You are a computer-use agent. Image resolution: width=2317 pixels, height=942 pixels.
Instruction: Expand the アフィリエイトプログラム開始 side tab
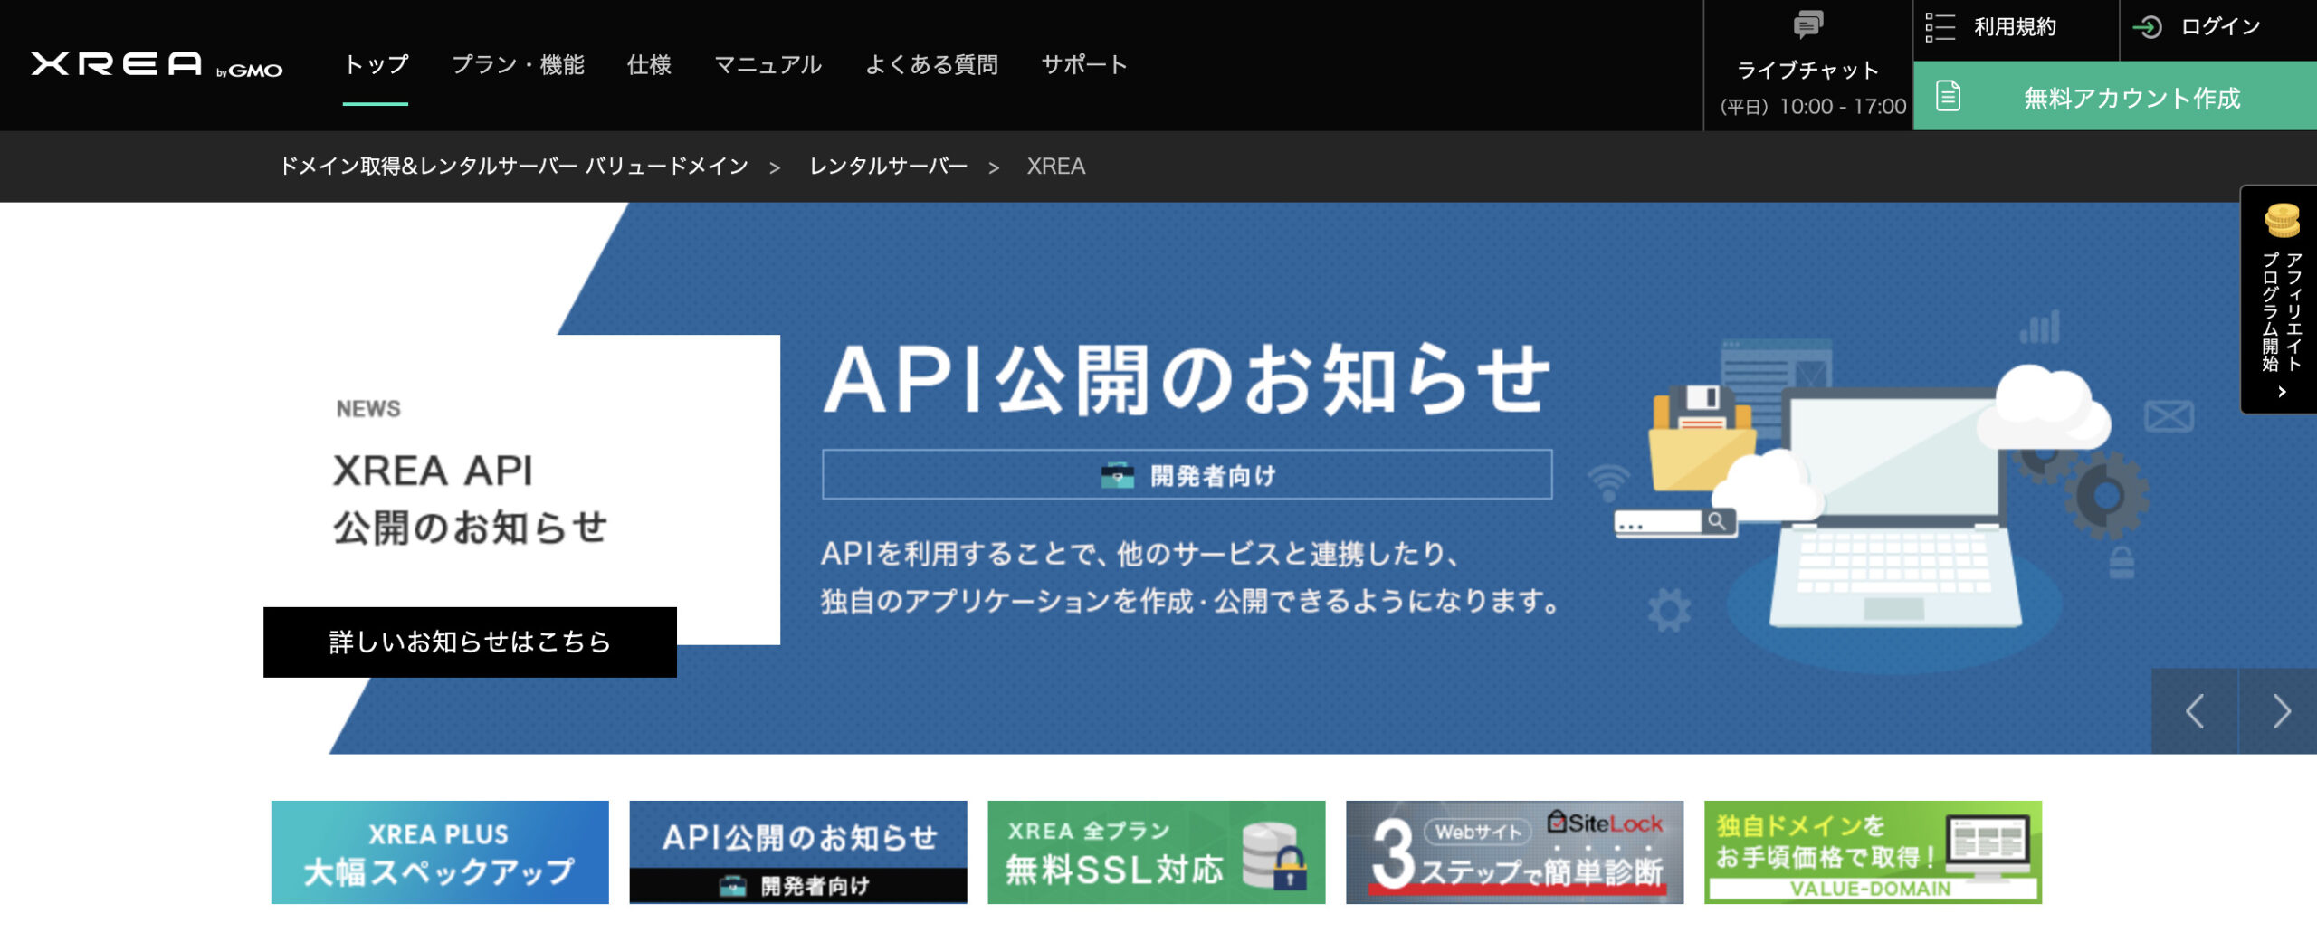[2279, 300]
